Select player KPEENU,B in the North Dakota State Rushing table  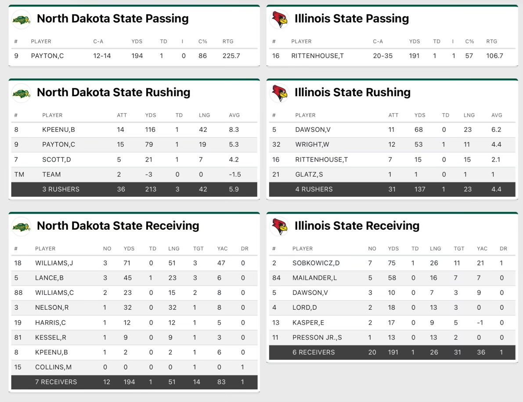pyautogui.click(x=58, y=130)
